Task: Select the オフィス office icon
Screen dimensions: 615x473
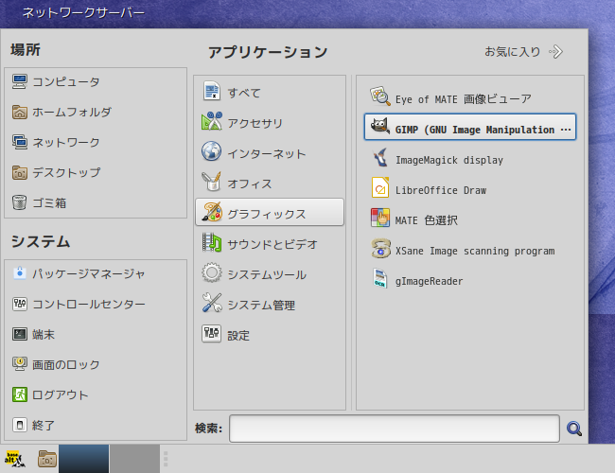Action: 212,182
